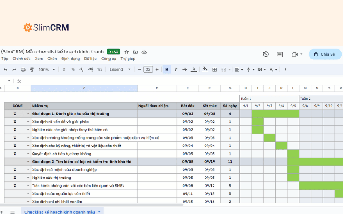Click the font size input field
The width and height of the screenshot is (343, 214).
148,70
